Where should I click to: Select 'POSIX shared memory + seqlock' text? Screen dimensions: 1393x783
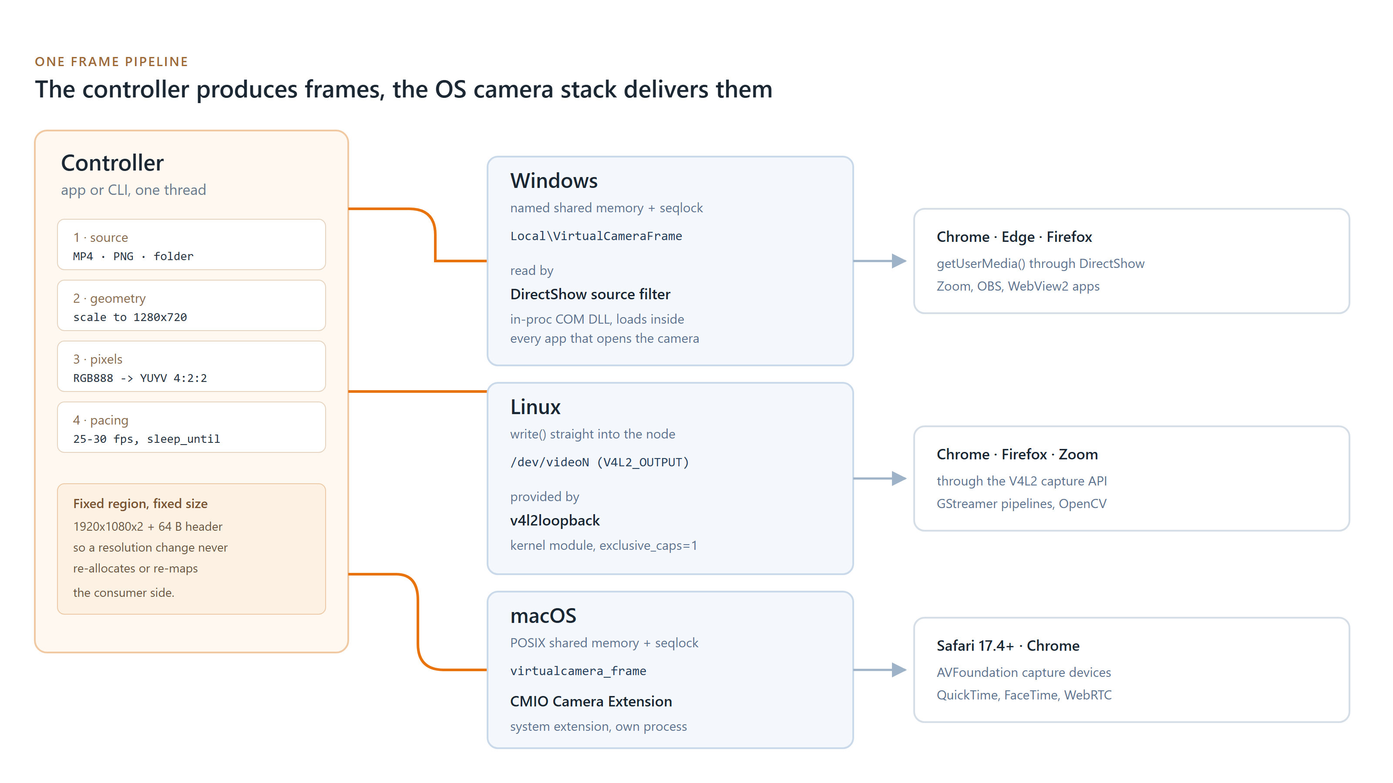tap(604, 643)
